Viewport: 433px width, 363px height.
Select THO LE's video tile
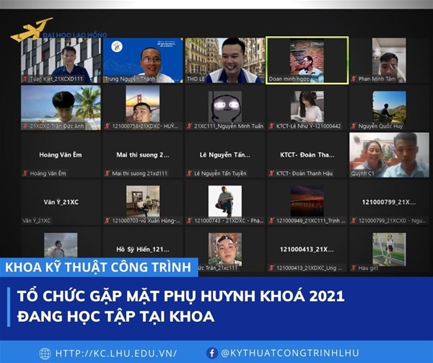(224, 60)
